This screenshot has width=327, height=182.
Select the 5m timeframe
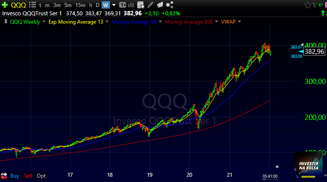click(x=68, y=5)
